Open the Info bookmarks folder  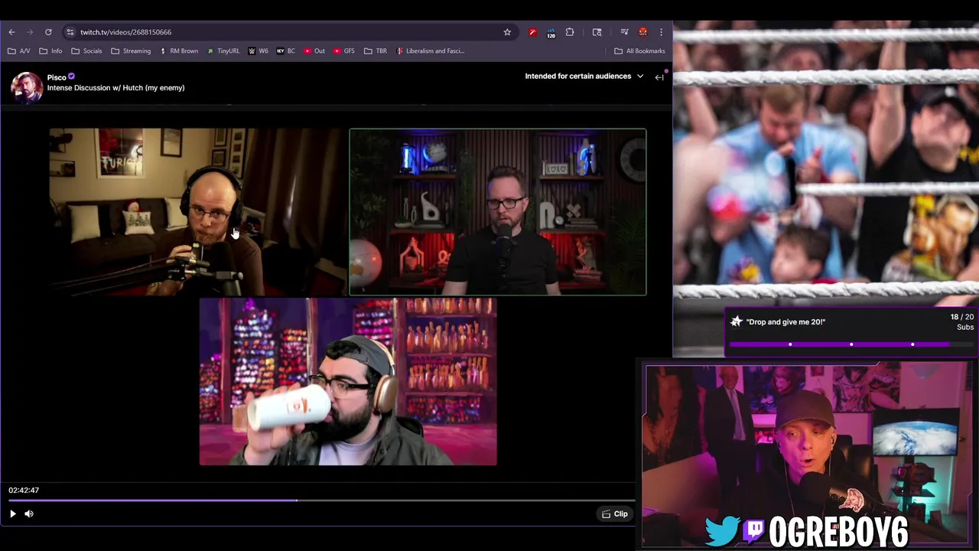[50, 51]
